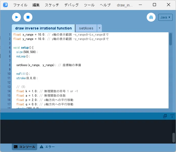Open the ファイル menu
This screenshot has width=176, height=152.
tap(20, 5)
